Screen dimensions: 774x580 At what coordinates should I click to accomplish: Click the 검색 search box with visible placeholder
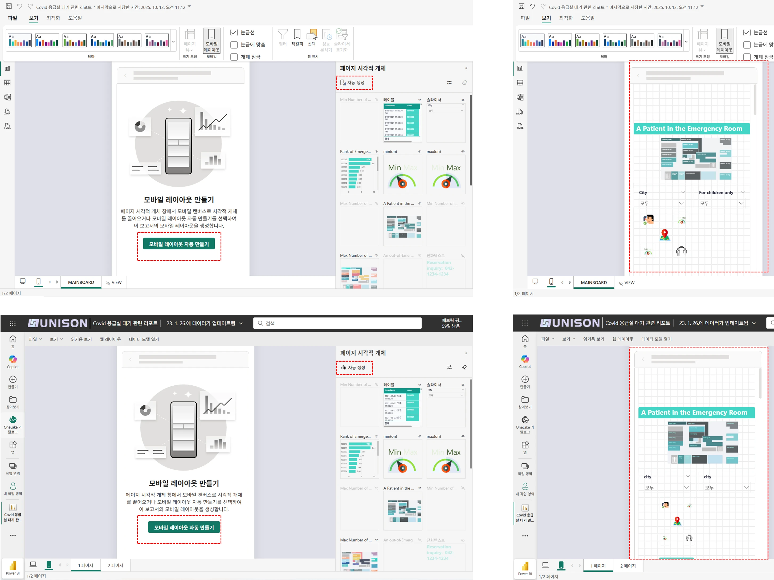(x=337, y=323)
